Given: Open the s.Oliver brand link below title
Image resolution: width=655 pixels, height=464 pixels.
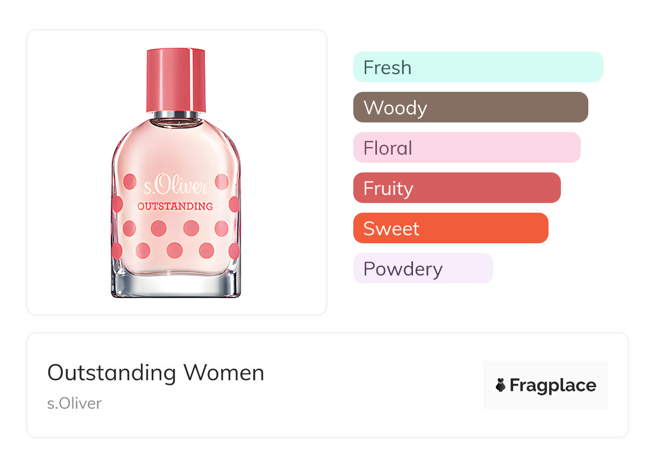Looking at the screenshot, I should coord(74,403).
